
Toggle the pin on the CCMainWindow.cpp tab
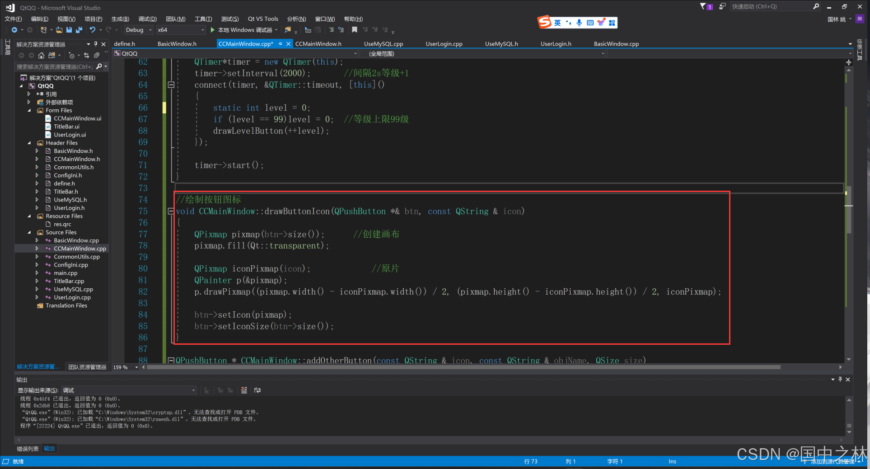280,44
